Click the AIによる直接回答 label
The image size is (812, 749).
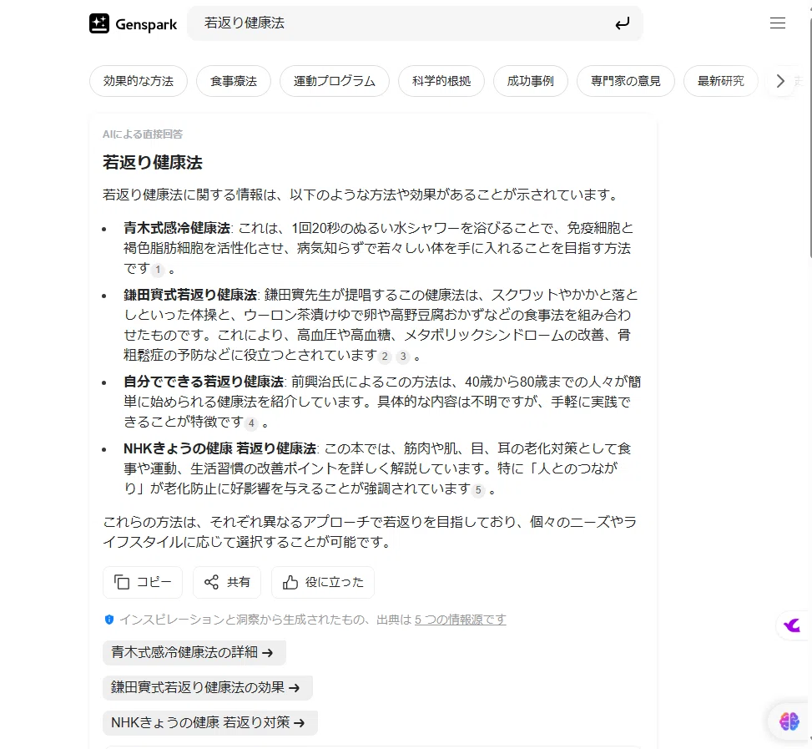click(x=143, y=134)
